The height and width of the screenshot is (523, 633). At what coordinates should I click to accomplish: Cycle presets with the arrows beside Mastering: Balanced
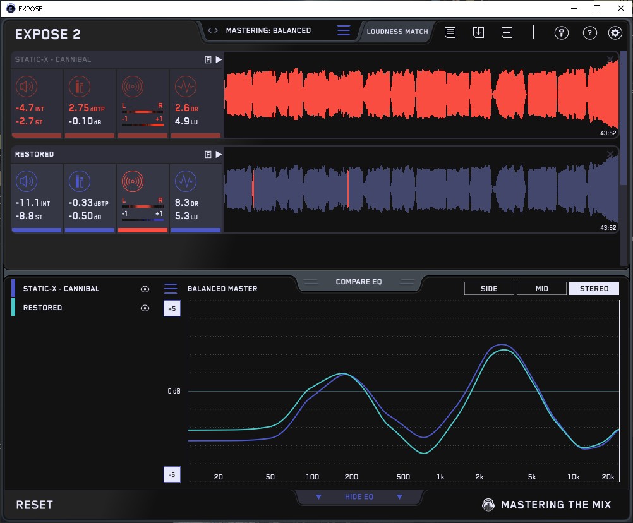[213, 30]
